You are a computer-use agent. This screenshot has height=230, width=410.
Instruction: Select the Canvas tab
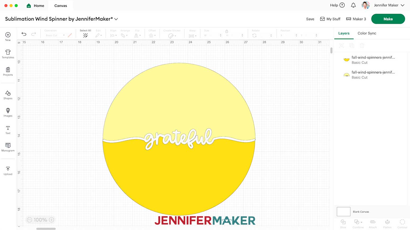(61, 6)
